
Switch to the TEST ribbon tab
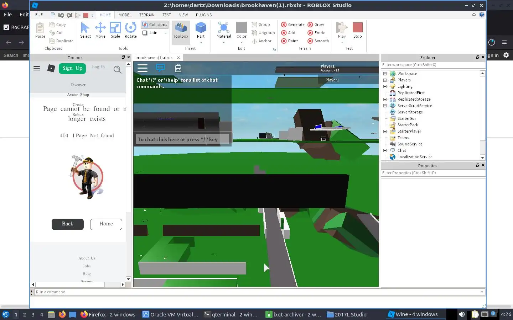click(167, 15)
